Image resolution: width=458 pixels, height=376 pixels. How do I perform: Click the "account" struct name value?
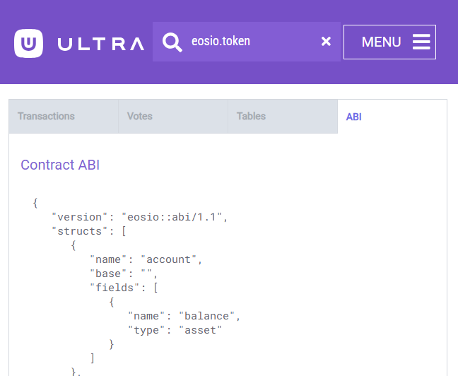[x=168, y=259]
